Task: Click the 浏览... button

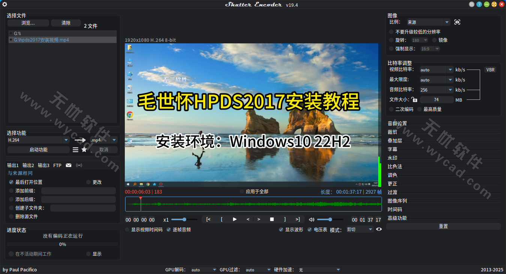Action: [28, 23]
